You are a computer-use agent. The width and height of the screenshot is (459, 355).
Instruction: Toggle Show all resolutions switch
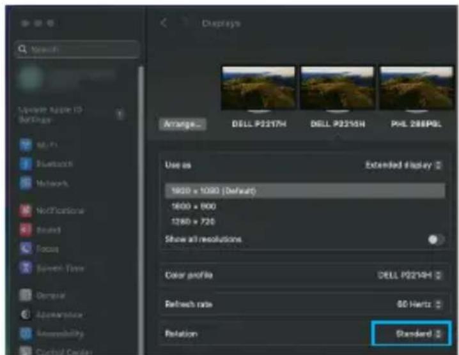point(435,240)
